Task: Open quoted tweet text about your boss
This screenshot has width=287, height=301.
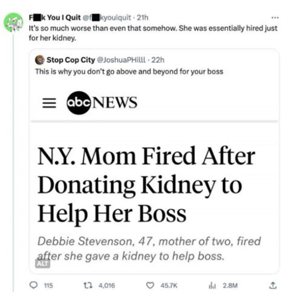Action: pos(129,72)
